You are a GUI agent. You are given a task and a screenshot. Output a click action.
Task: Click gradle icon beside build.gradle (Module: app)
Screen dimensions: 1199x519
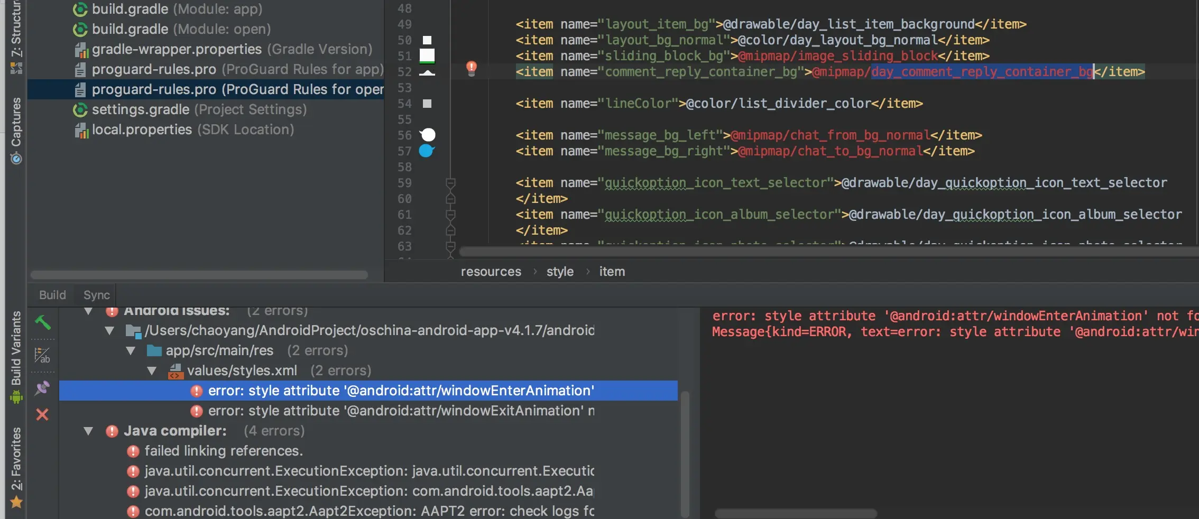[80, 9]
